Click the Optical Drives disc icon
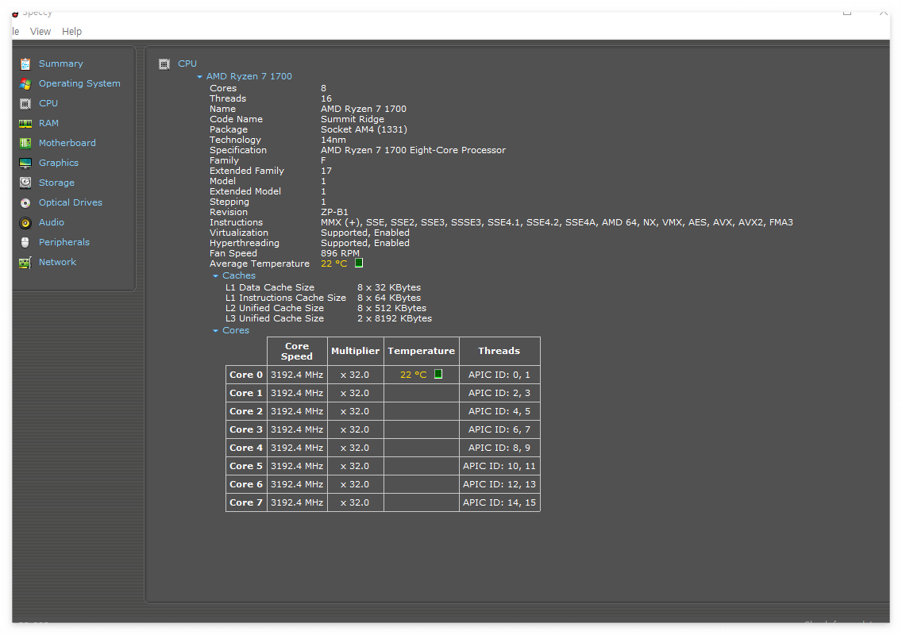 25,203
